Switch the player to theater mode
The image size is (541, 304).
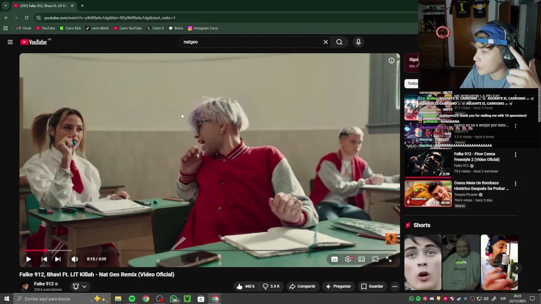point(362,259)
